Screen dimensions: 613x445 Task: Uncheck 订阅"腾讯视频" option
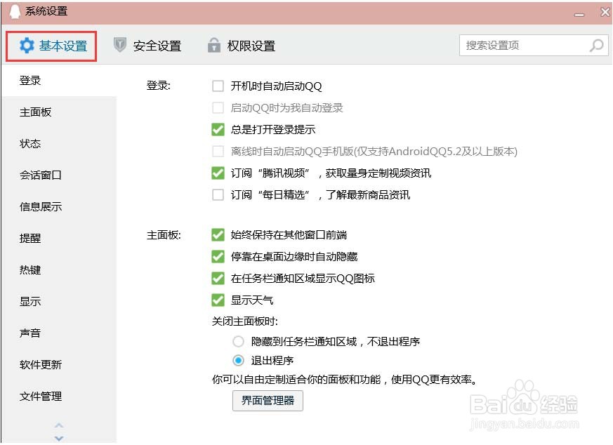218,173
